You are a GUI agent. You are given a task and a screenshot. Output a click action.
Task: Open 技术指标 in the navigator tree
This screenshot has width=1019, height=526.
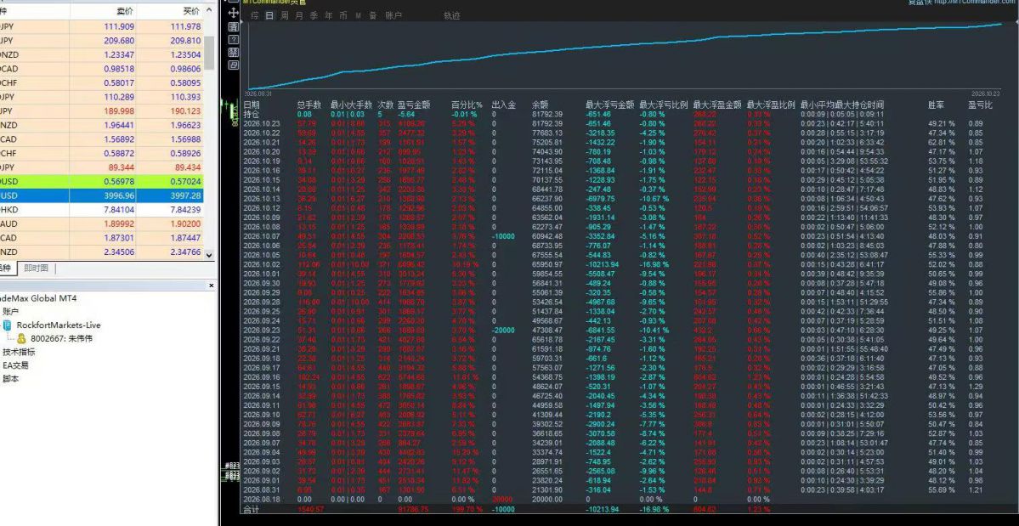(x=19, y=352)
